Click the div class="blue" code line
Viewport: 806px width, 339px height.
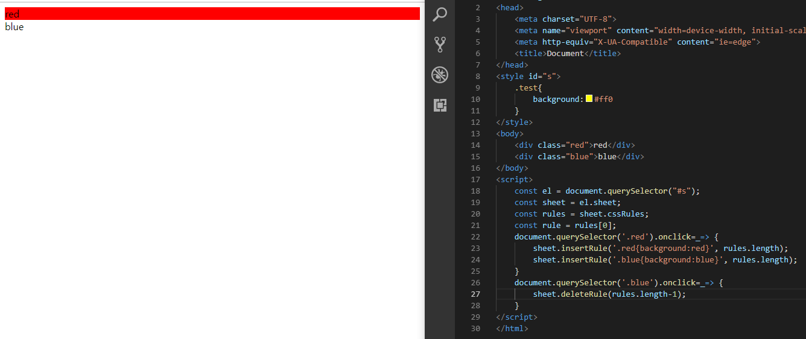(579, 157)
